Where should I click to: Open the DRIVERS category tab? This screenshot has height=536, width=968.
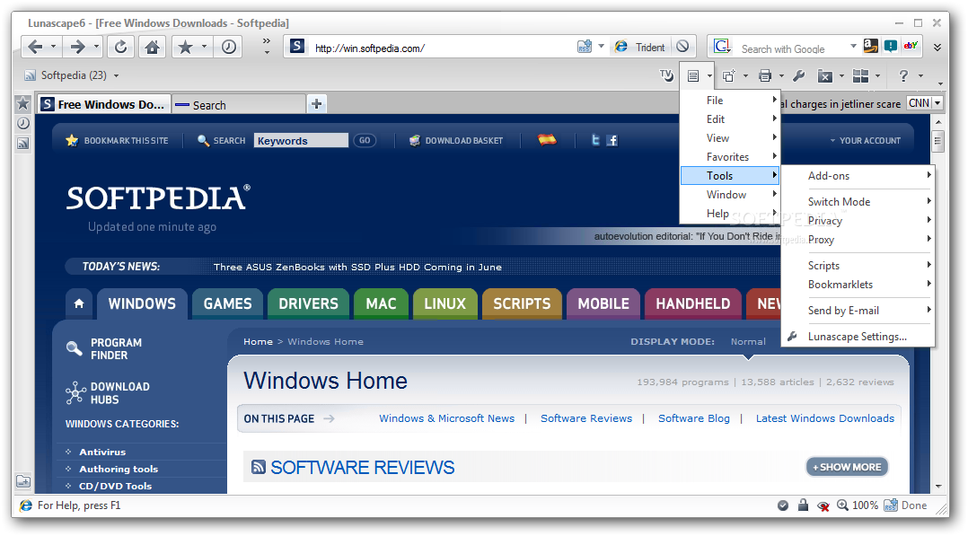308,303
